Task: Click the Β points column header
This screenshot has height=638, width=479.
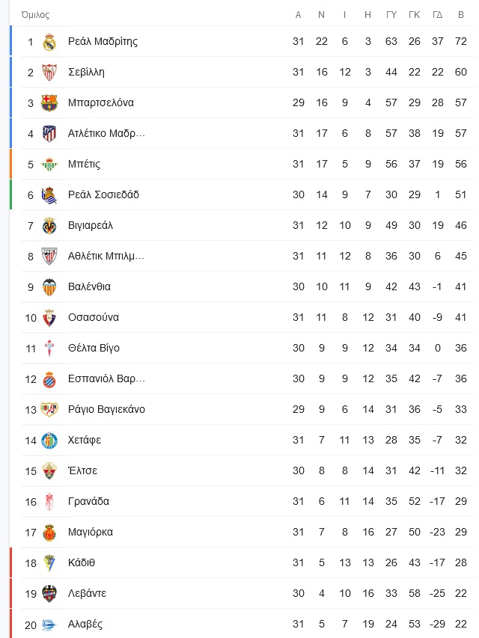Action: pos(461,15)
